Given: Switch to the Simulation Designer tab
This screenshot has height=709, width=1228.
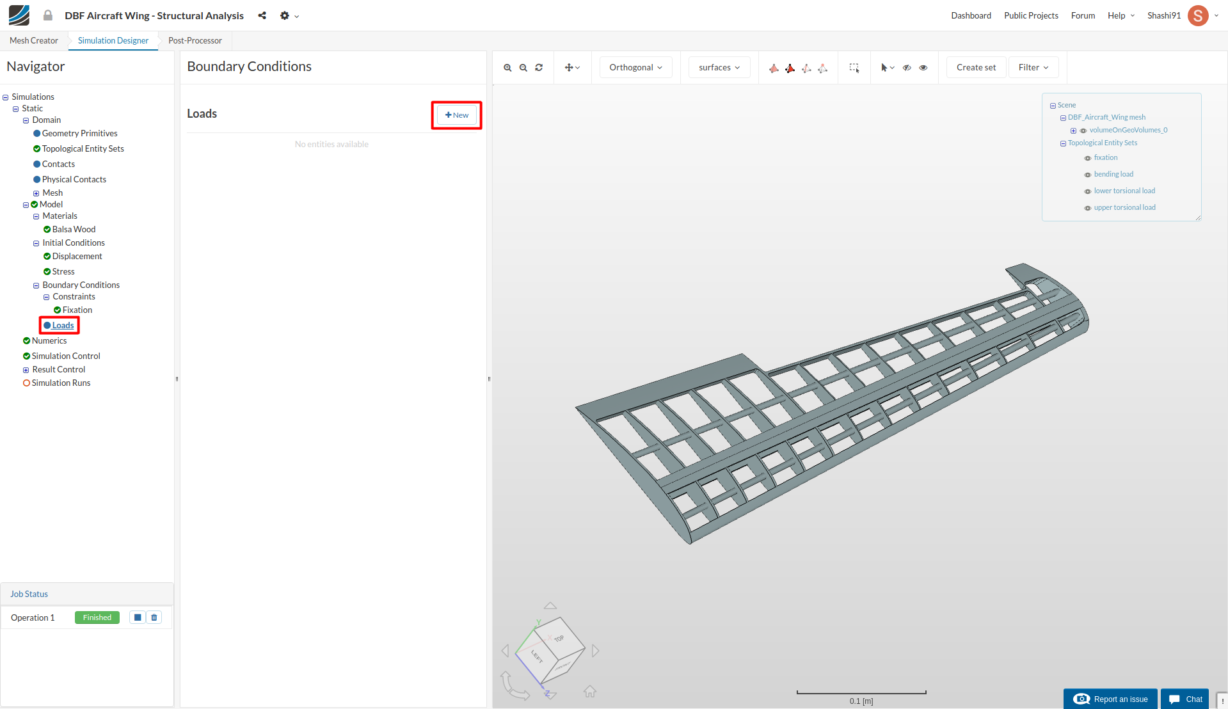Looking at the screenshot, I should pyautogui.click(x=113, y=40).
